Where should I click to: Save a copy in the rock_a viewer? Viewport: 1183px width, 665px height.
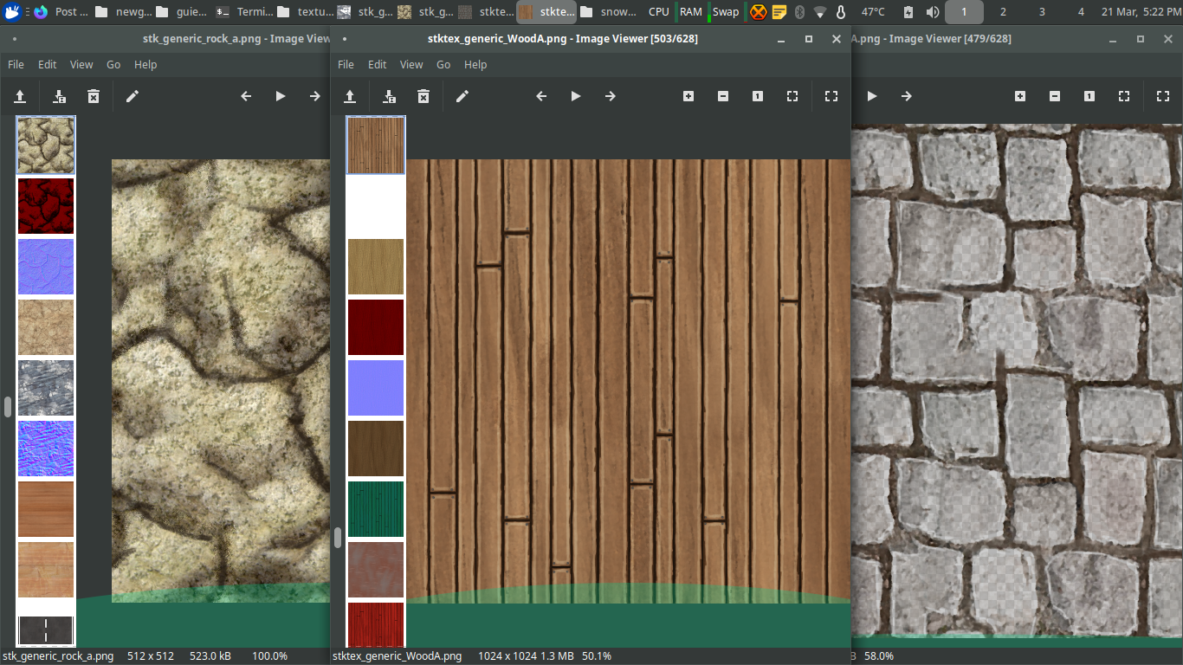tap(59, 96)
